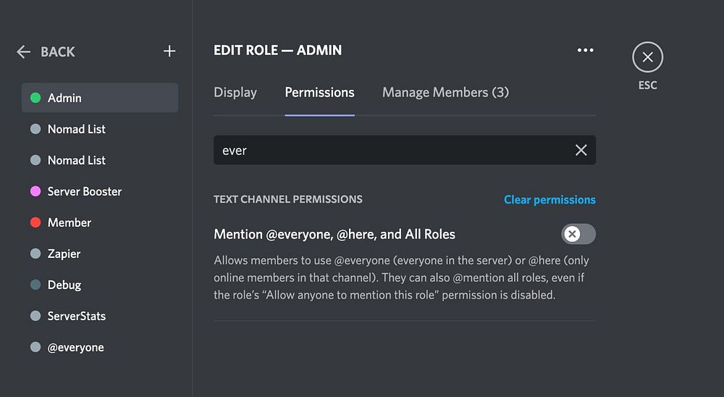
Task: Click the permissions search input field
Action: 391,150
